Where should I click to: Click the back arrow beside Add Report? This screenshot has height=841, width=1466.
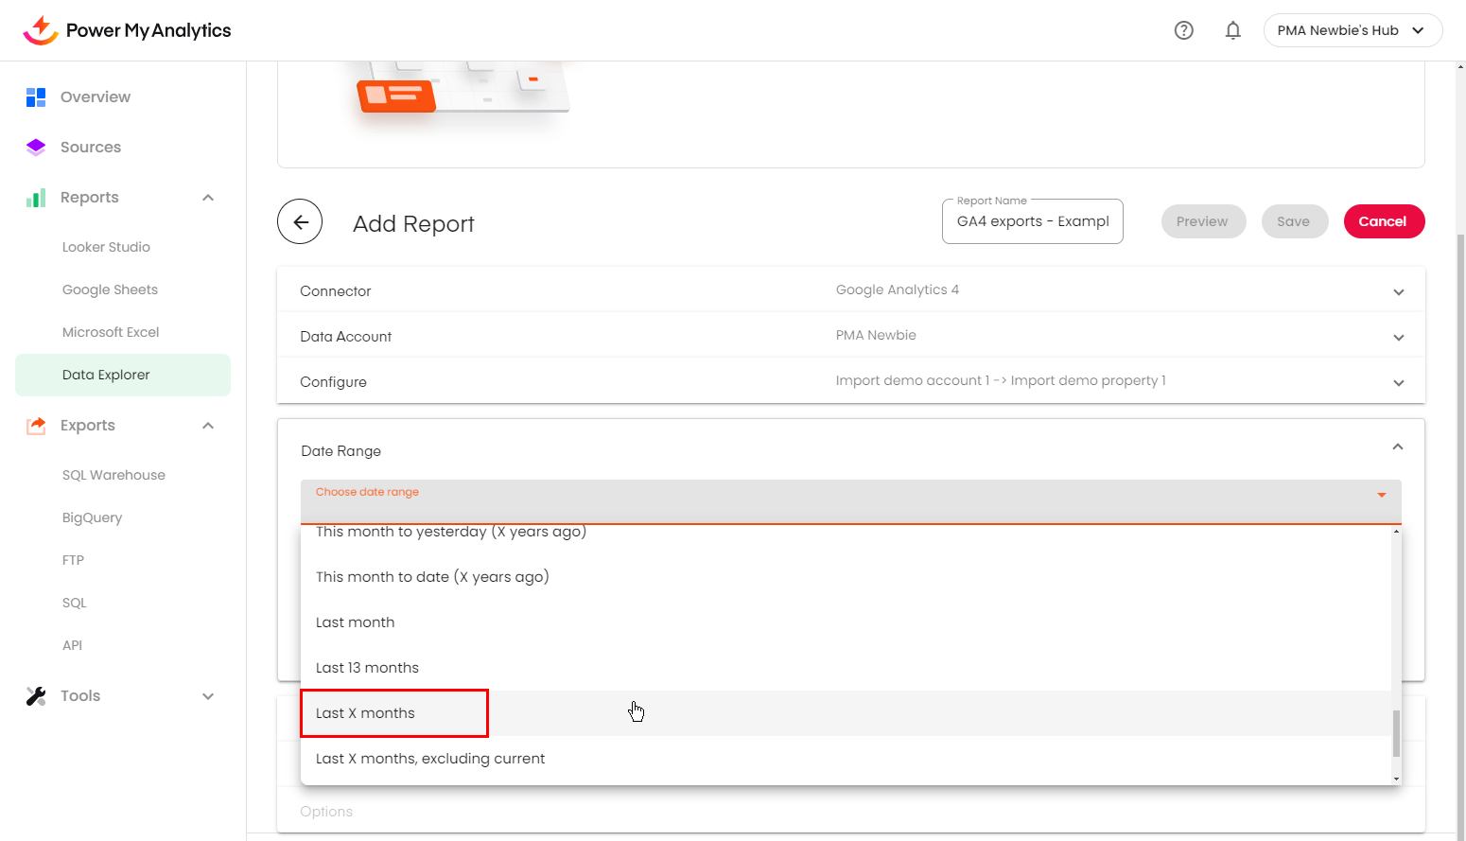click(x=300, y=222)
